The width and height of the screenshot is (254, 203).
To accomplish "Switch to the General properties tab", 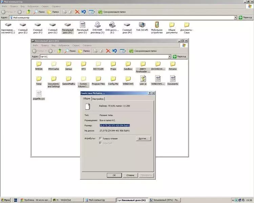I will [87, 98].
